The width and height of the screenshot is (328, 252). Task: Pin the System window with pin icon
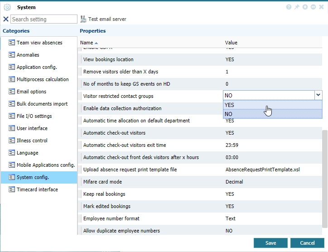tap(297, 7)
